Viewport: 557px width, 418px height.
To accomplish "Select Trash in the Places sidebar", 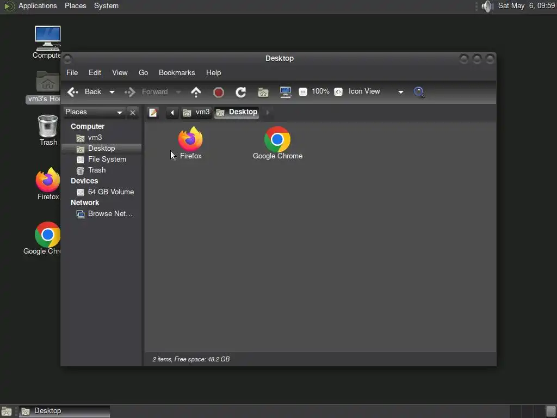I will tap(102, 170).
